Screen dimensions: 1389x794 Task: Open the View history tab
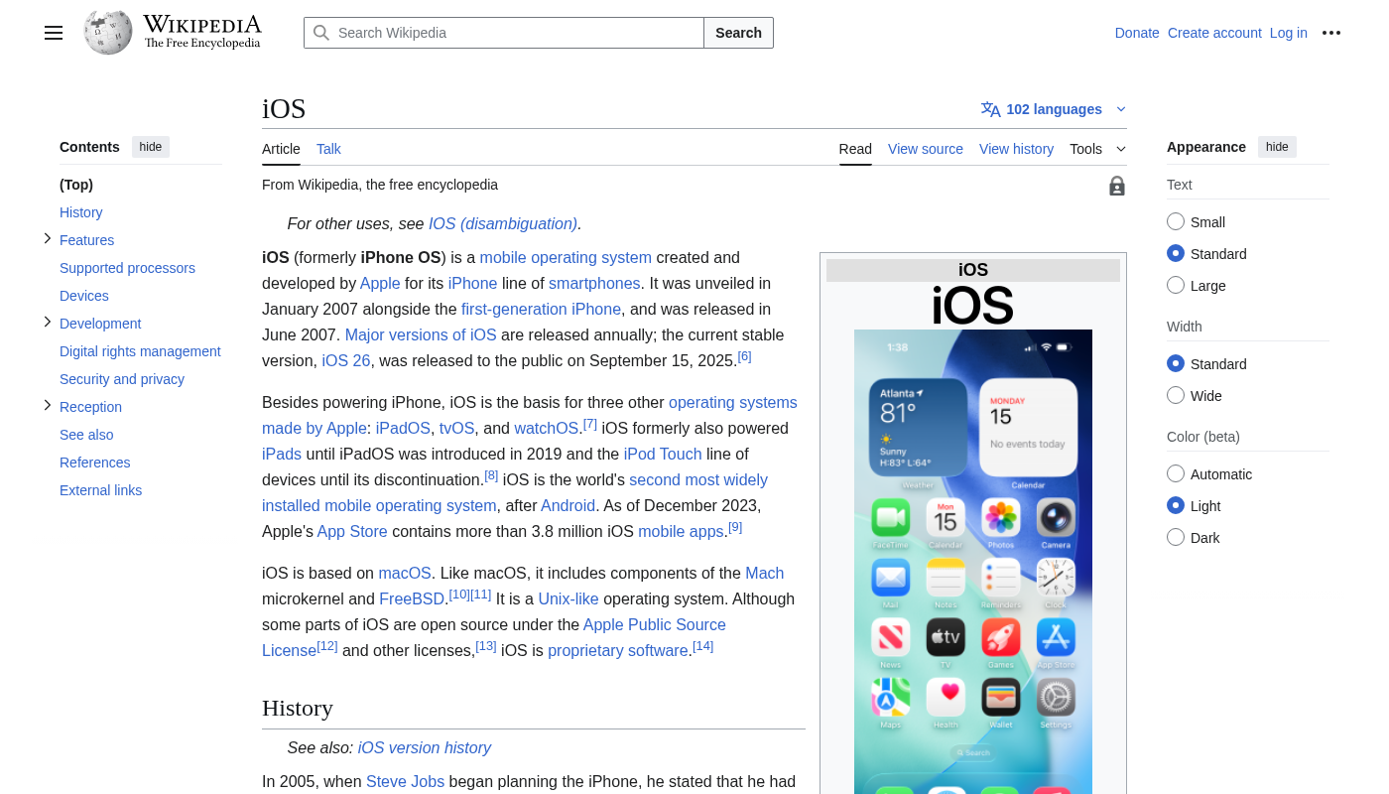click(x=1016, y=149)
